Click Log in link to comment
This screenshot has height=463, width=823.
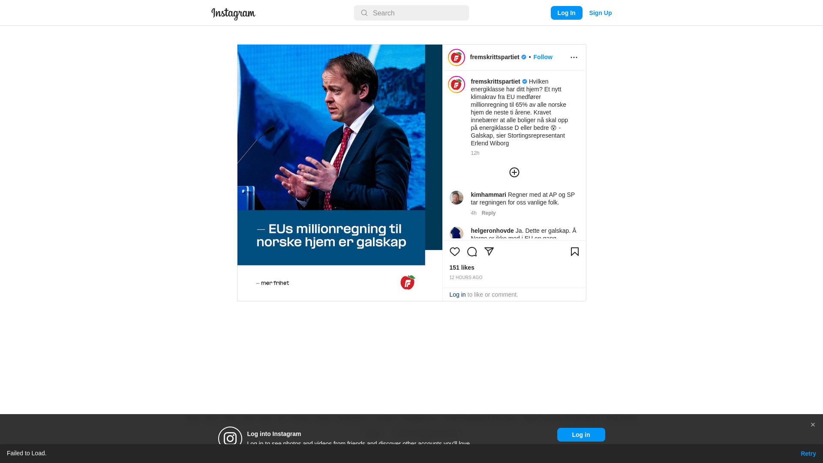pos(457,295)
